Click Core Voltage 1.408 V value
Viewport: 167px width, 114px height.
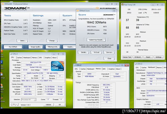point(45,70)
